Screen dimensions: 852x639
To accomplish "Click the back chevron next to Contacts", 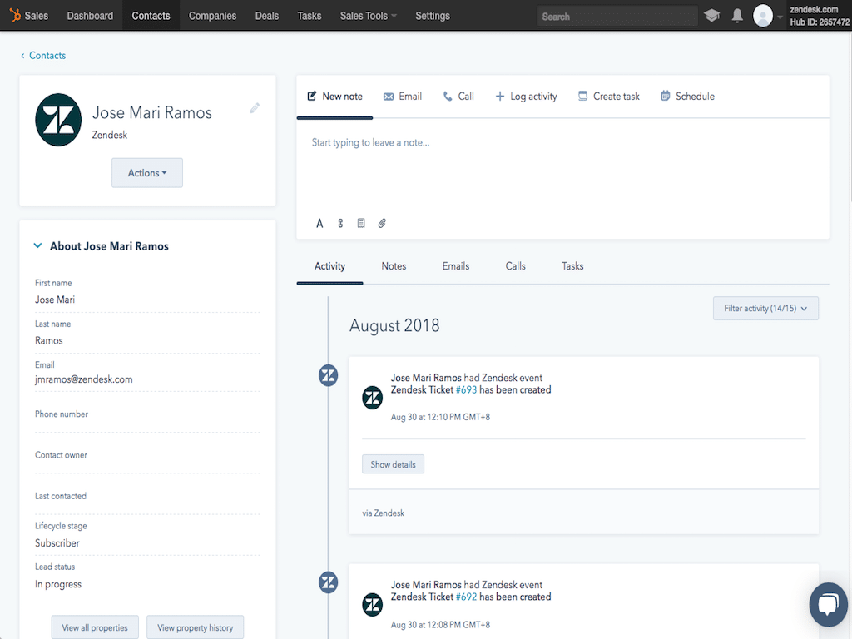I will tap(22, 56).
